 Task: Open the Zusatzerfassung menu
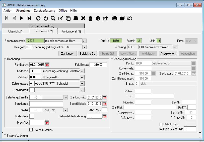[x=45, y=11]
